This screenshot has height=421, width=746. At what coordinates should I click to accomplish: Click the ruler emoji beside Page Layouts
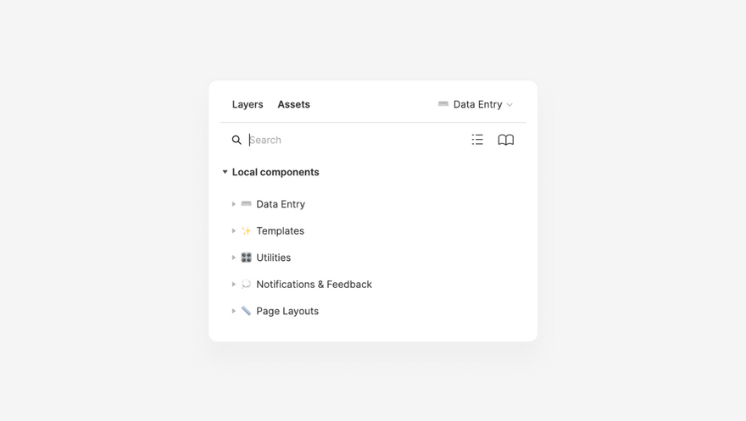(x=246, y=311)
